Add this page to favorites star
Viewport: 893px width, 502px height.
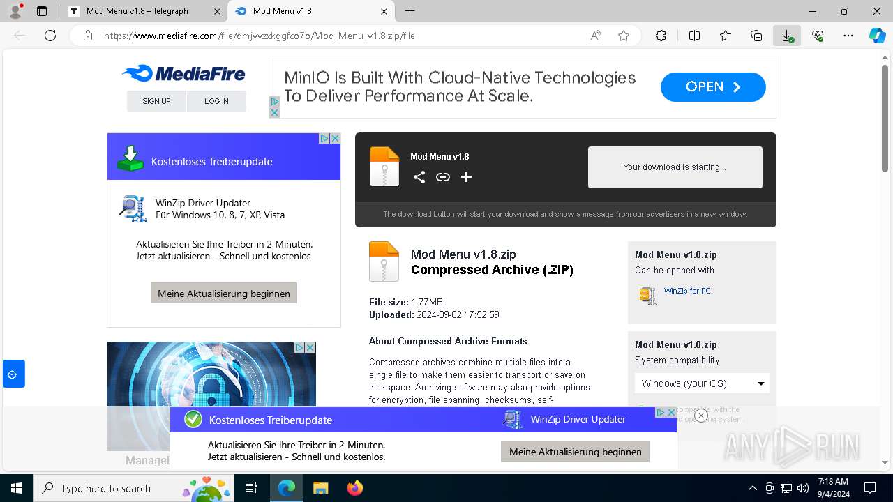(x=624, y=36)
